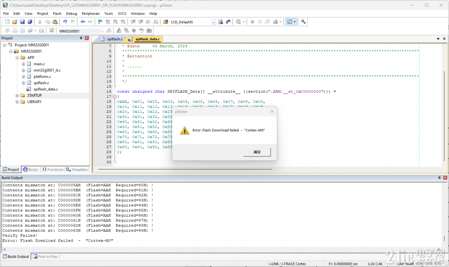Download to flash with the LOAD icon
The height and width of the screenshot is (267, 449).
tap(52, 30)
